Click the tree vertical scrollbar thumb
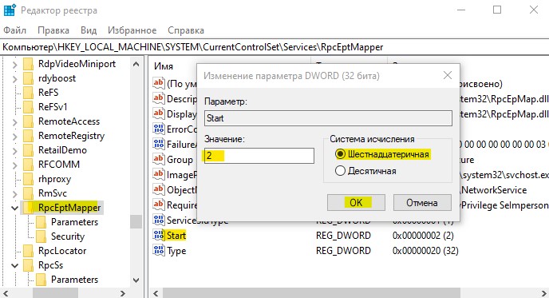 (136, 221)
